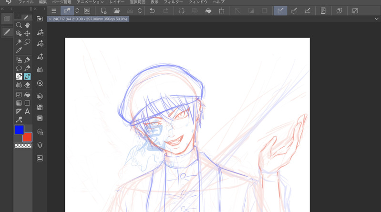This screenshot has width=381, height=212.
Task: Select the Lasso selection tool
Action: point(27,42)
